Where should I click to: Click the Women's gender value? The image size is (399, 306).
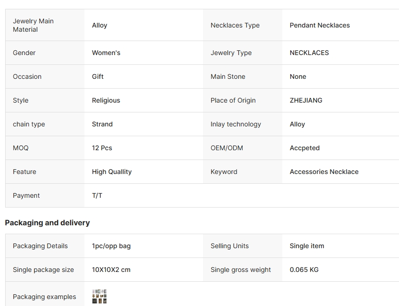coord(106,53)
